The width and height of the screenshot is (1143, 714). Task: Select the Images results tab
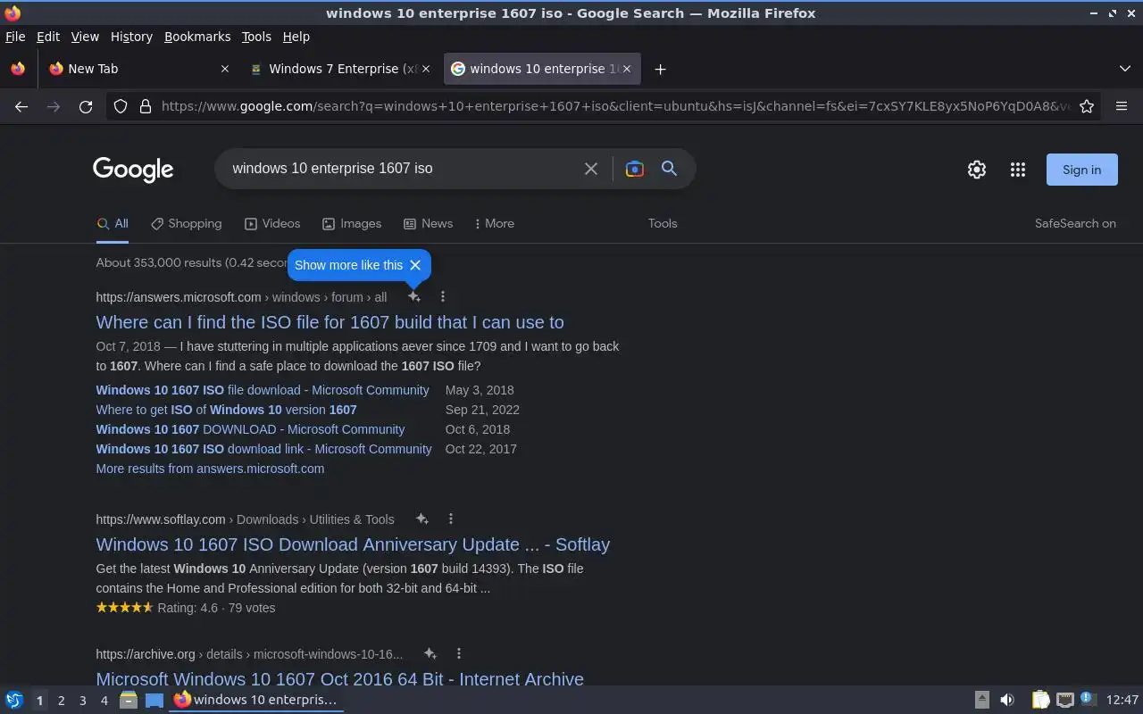pyautogui.click(x=352, y=224)
